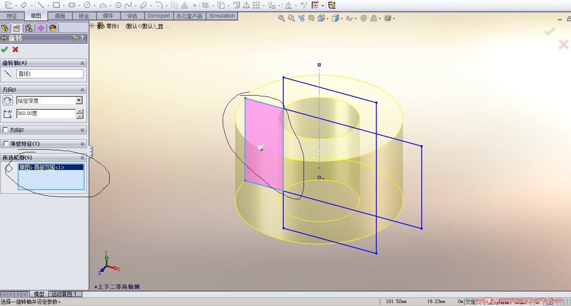
Task: Open the PropertyManager tab icon
Action: (x=17, y=28)
